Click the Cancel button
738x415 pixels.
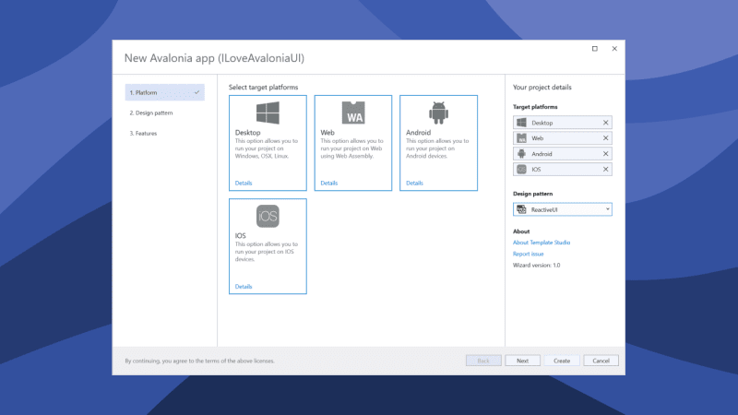(x=601, y=361)
